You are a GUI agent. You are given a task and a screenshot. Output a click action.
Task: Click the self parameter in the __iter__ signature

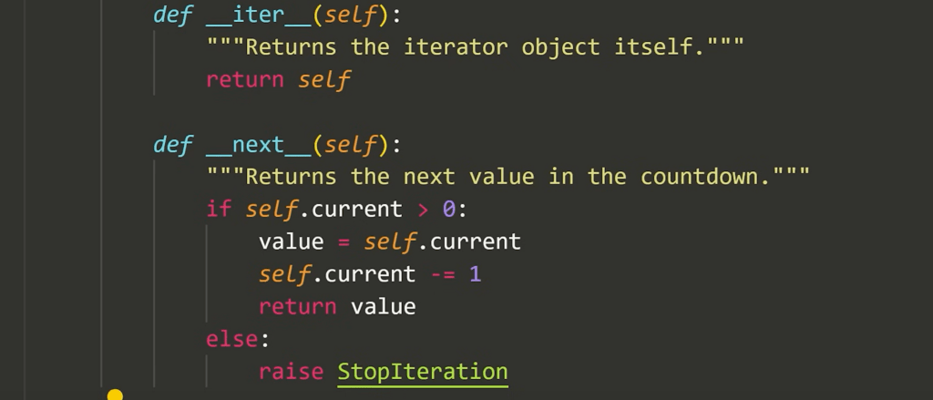point(351,15)
